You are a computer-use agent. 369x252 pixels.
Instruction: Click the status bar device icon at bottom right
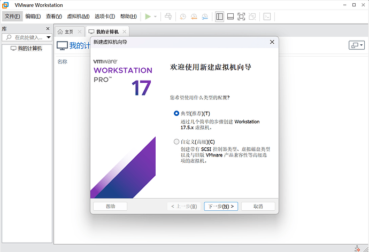(357, 248)
